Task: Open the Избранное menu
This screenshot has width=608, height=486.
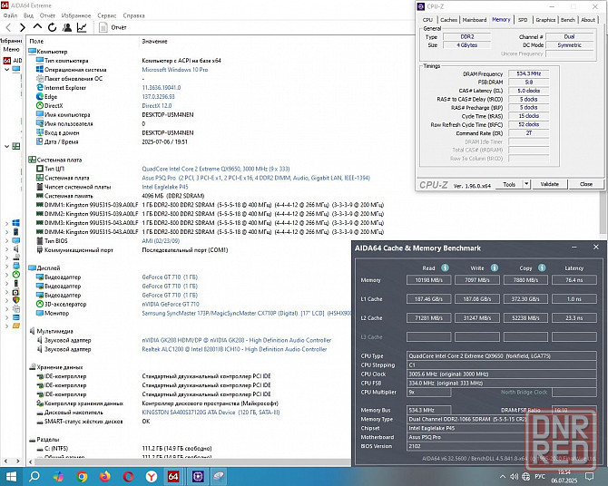Action: pyautogui.click(x=76, y=15)
